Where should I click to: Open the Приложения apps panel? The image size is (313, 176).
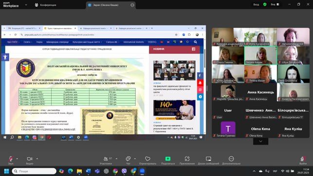(x=187, y=160)
